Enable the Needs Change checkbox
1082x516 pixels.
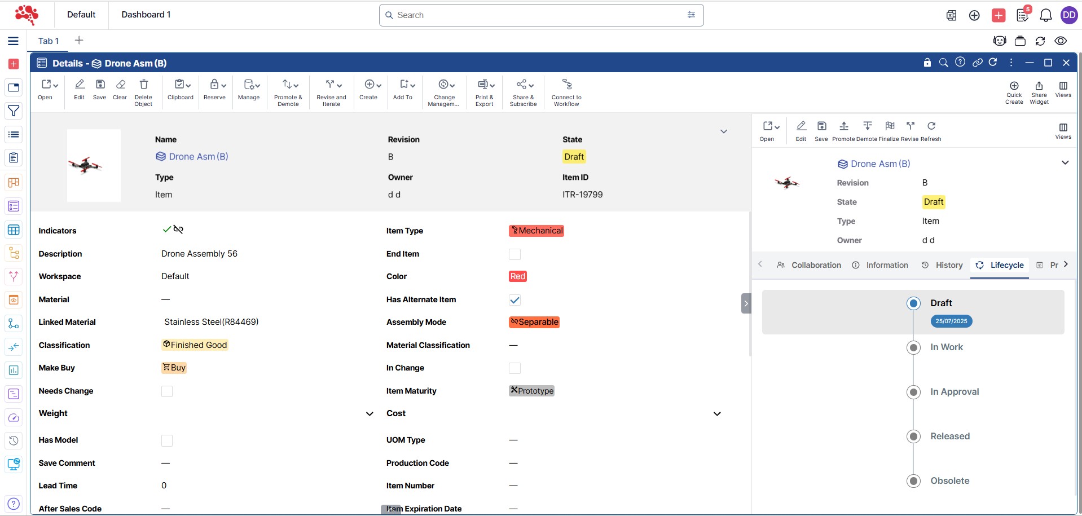tap(167, 391)
